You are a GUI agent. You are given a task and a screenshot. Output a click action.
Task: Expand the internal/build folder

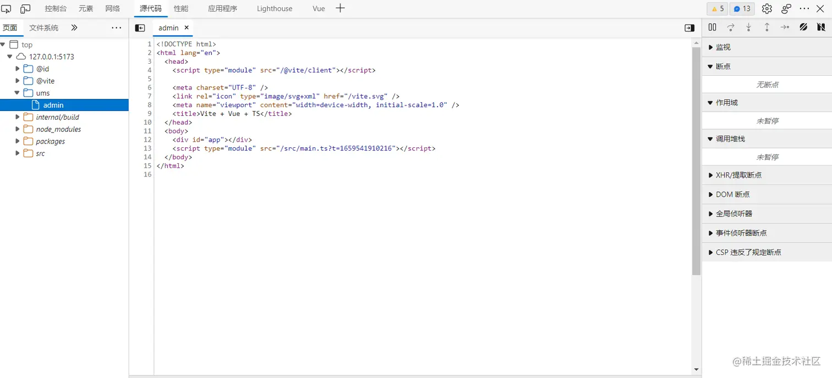(x=18, y=117)
